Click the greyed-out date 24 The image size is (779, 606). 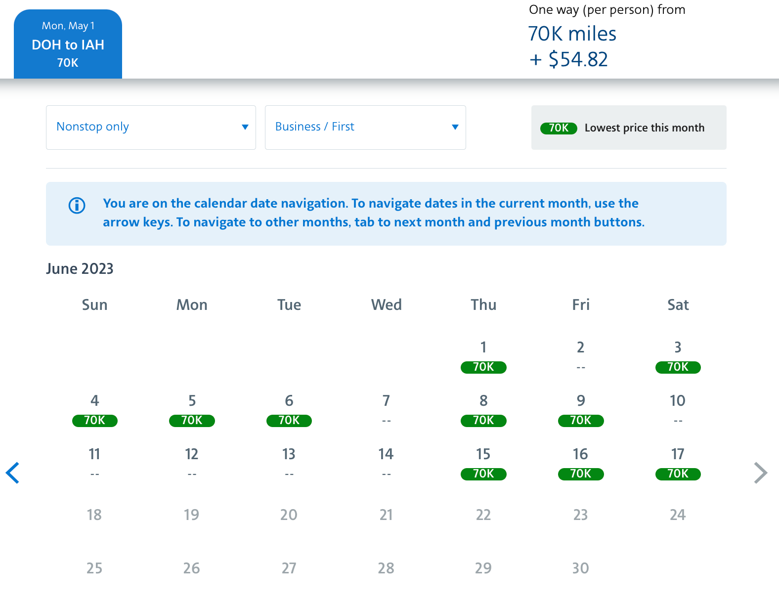coord(678,515)
